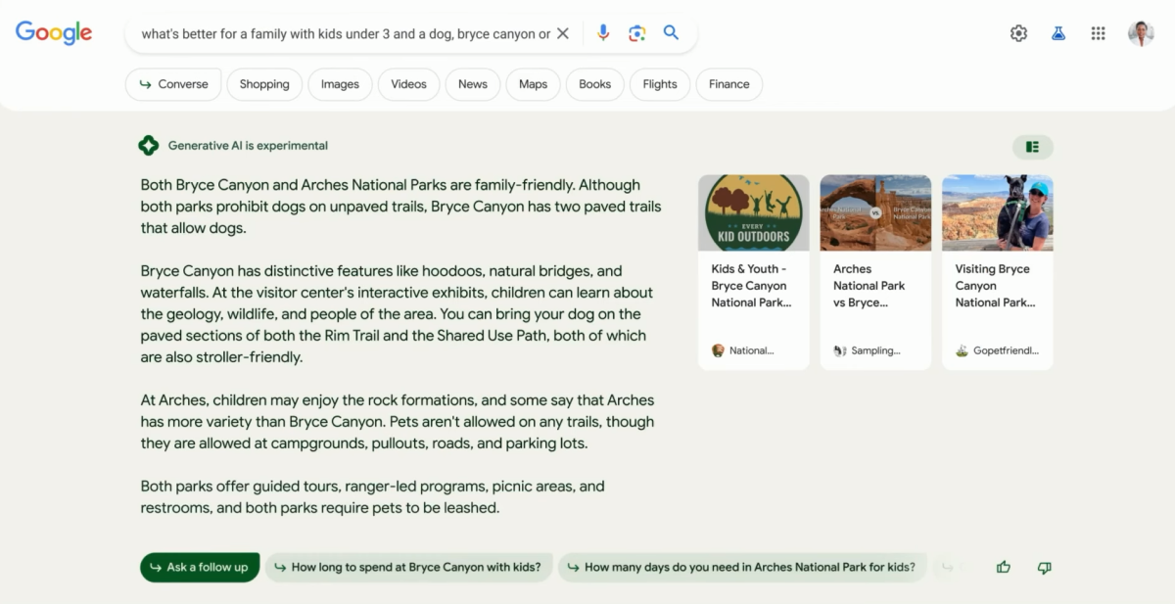
Task: Toggle the AI overview layout view
Action: (x=1032, y=147)
